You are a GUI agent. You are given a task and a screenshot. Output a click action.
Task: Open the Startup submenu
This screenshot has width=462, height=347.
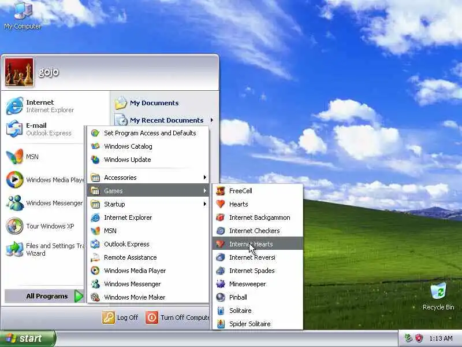click(x=148, y=204)
